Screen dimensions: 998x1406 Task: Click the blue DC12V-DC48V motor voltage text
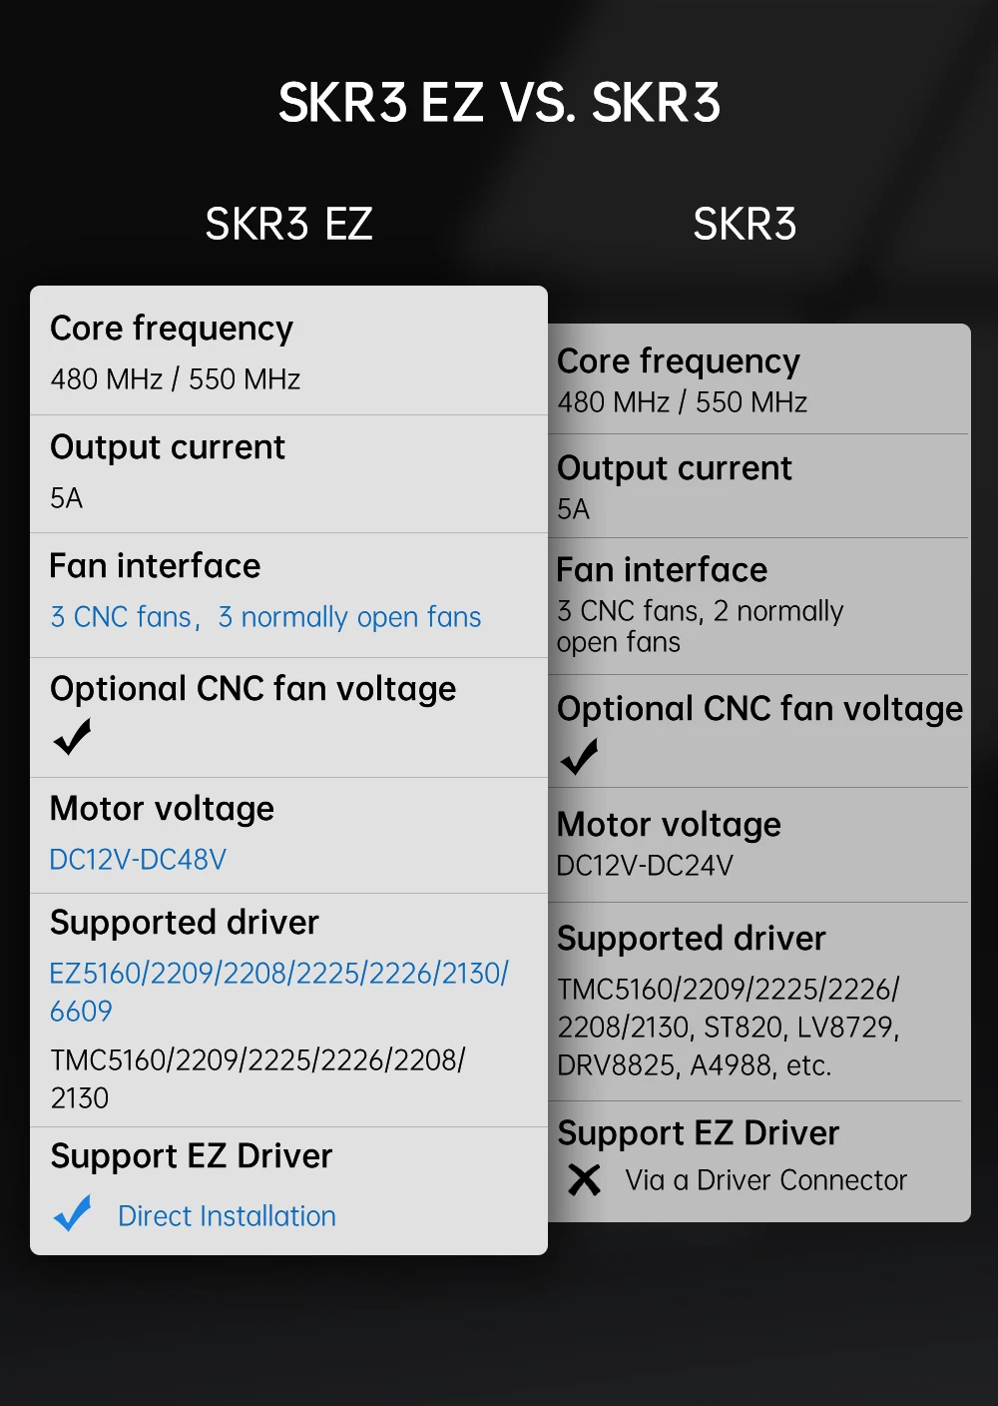tap(138, 860)
